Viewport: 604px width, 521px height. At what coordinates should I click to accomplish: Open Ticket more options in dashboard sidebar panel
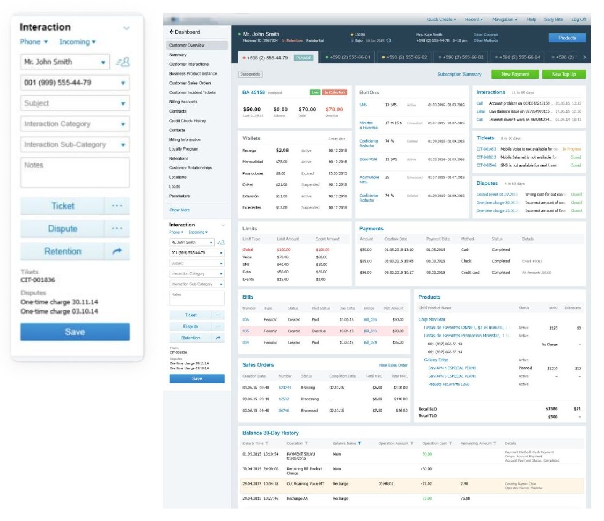click(218, 315)
